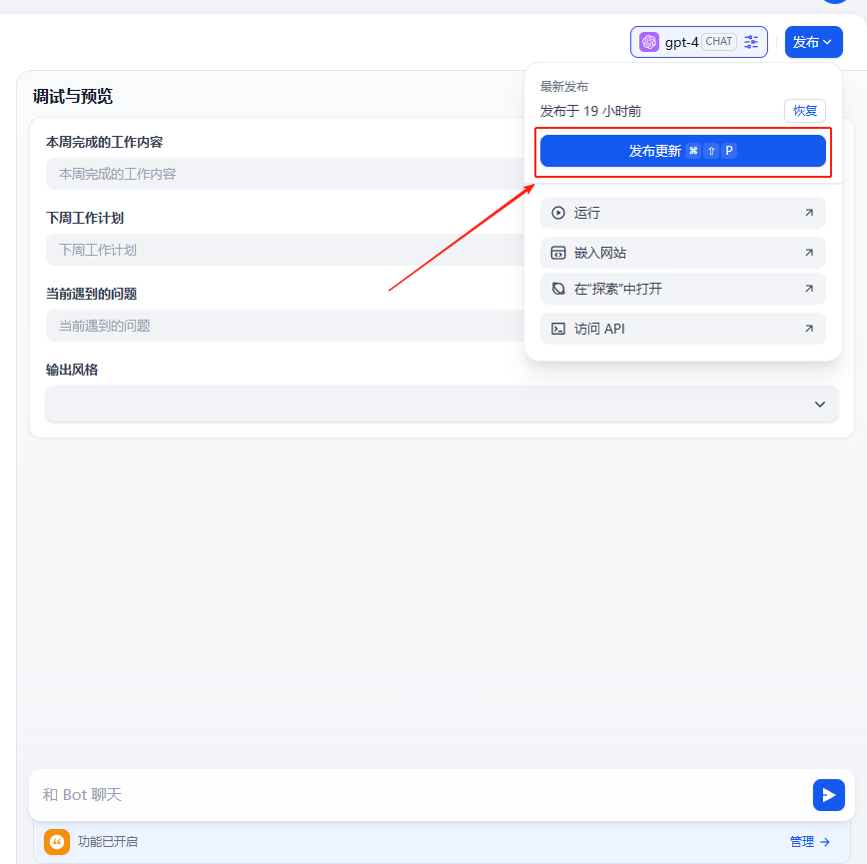Click the play icon beside 运行
This screenshot has height=864, width=867.
pos(558,213)
